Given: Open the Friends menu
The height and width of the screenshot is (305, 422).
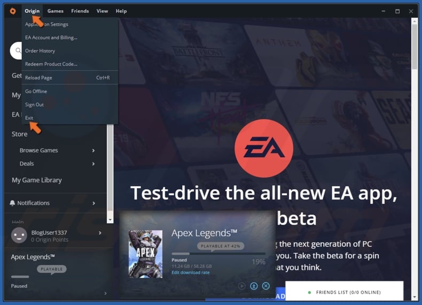Looking at the screenshot, I should [80, 11].
